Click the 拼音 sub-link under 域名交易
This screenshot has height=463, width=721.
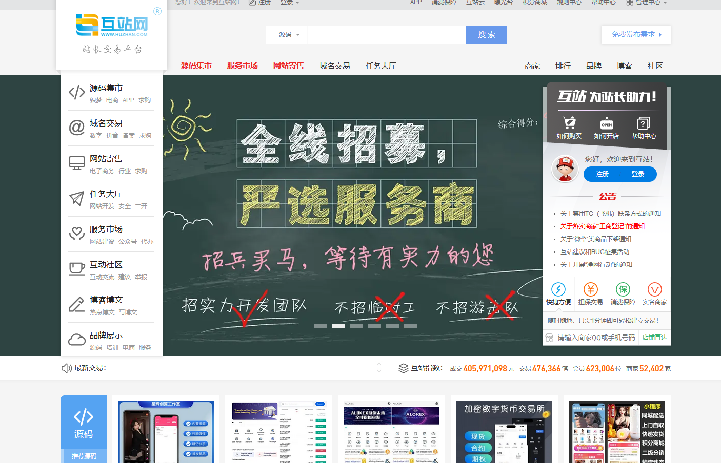[112, 136]
